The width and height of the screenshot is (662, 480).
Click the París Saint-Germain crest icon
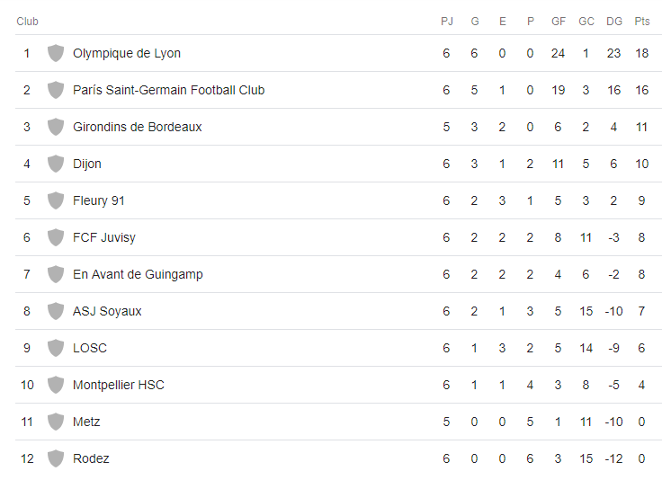[56, 90]
